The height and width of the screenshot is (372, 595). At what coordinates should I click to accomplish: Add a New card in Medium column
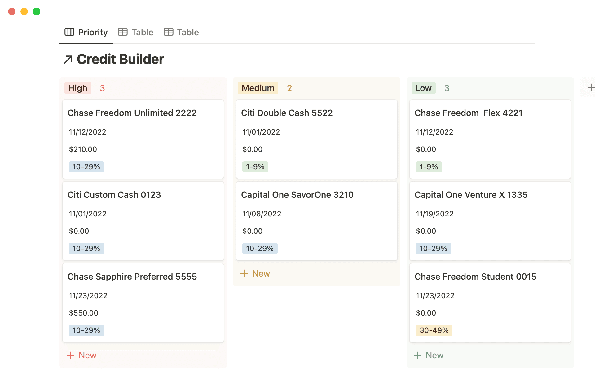pyautogui.click(x=255, y=273)
